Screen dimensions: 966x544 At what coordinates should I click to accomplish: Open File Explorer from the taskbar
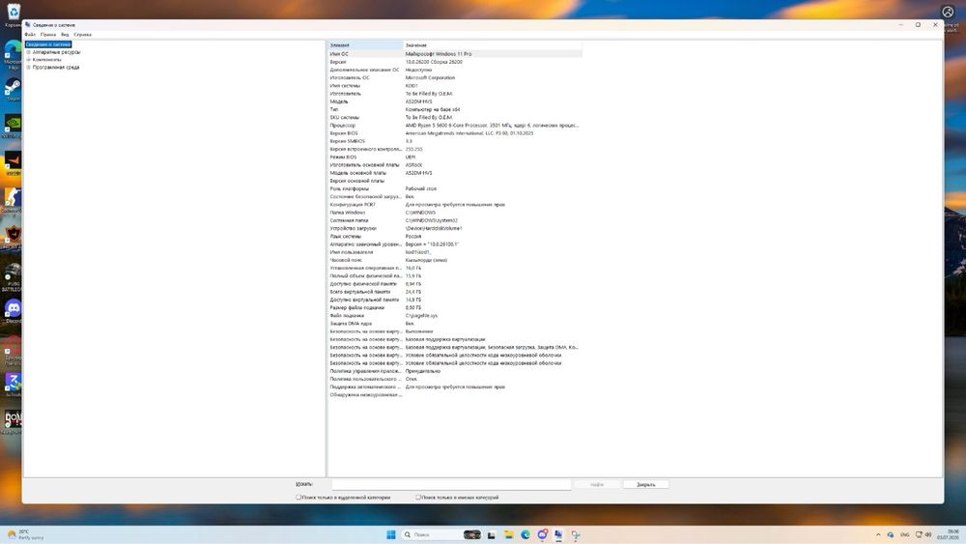coord(508,534)
